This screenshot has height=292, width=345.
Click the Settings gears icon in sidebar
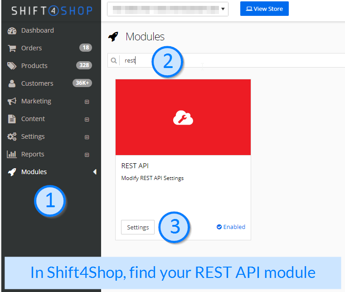click(12, 136)
